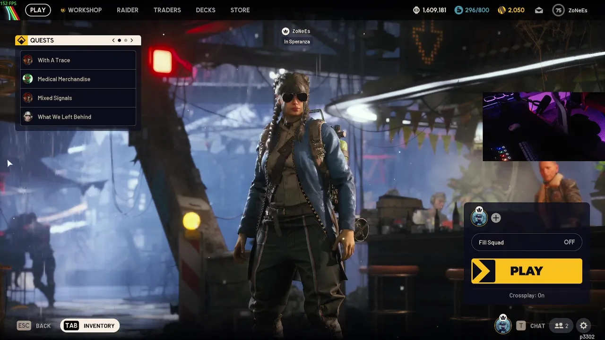Image resolution: width=605 pixels, height=340 pixels.
Task: Click the ZoNeEs player nameplate above character
Action: tap(301, 31)
